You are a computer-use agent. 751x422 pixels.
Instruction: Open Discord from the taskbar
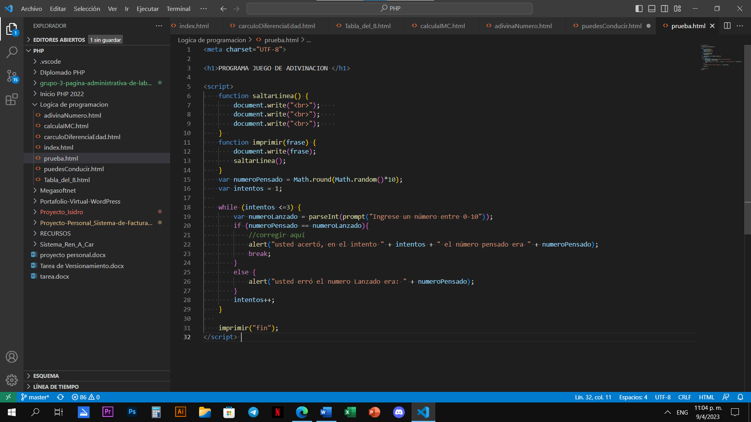click(x=399, y=412)
